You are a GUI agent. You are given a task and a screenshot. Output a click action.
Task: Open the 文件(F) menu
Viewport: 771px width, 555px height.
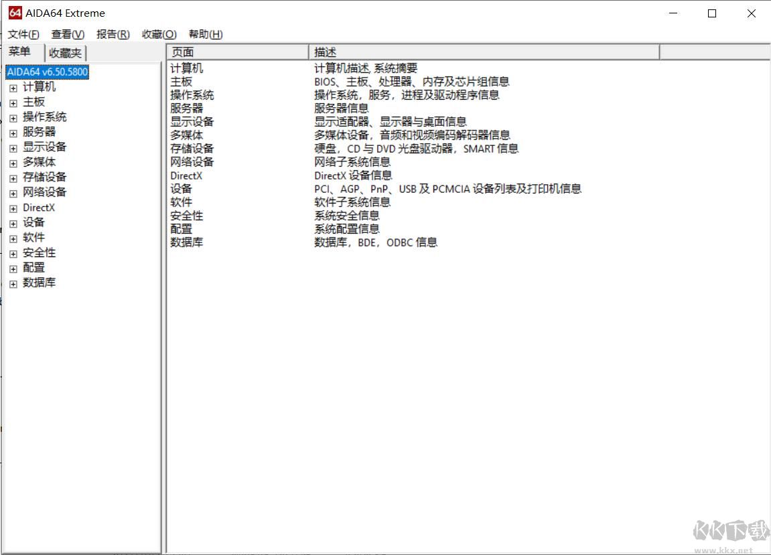point(23,34)
